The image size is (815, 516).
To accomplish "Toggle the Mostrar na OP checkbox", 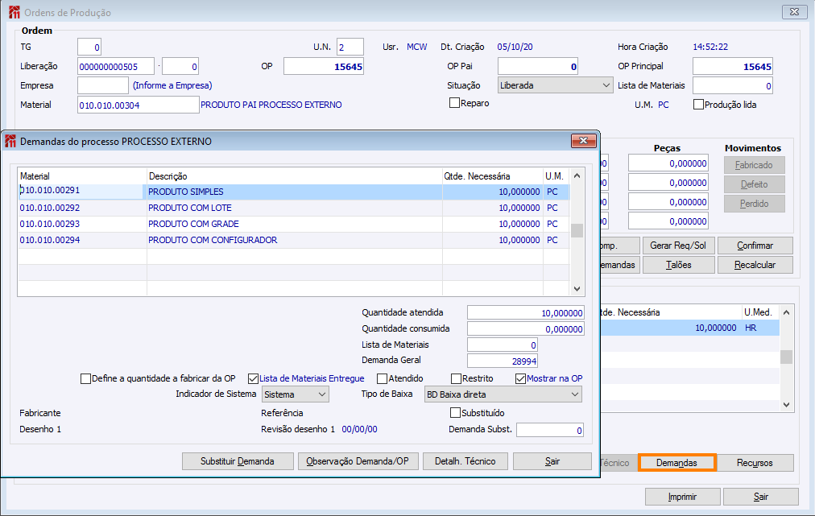I will [x=520, y=378].
